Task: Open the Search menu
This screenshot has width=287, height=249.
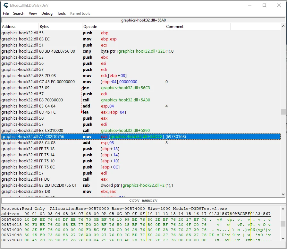Action: point(19,13)
